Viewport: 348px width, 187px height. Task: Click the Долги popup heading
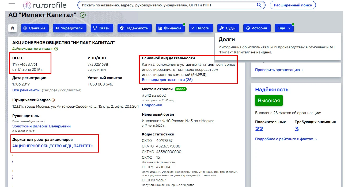pos(227,39)
